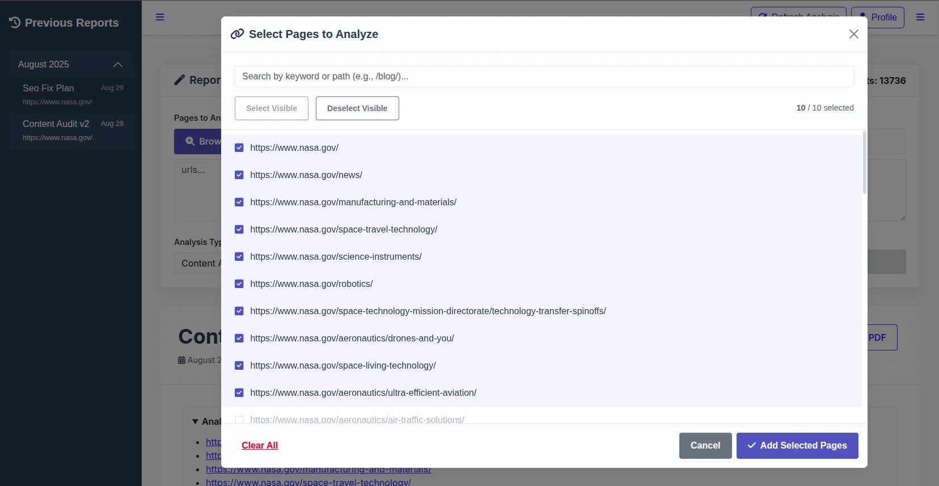The image size is (939, 486).
Task: Click Add Selected Pages button
Action: coord(797,446)
